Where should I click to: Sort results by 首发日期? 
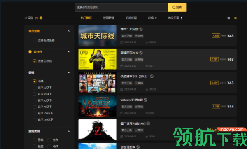175,18
